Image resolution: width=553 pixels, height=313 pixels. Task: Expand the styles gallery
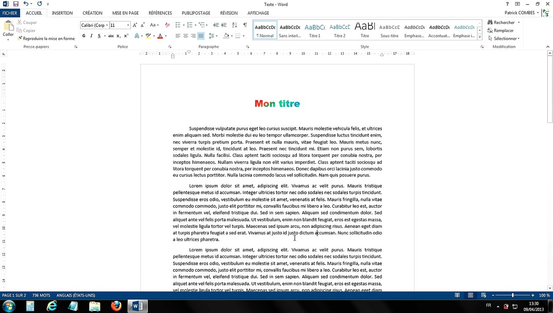pos(479,37)
